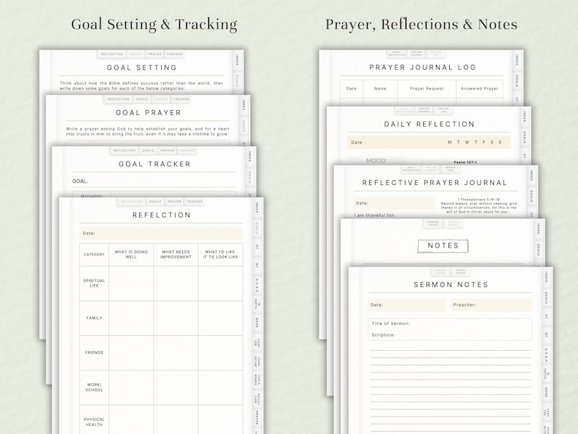
Task: Click the 'CATEGORY' table header
Action: 95,254
